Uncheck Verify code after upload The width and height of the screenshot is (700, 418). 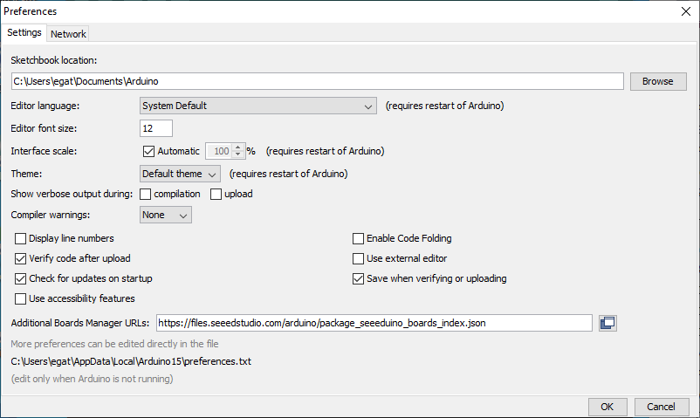[x=21, y=258]
